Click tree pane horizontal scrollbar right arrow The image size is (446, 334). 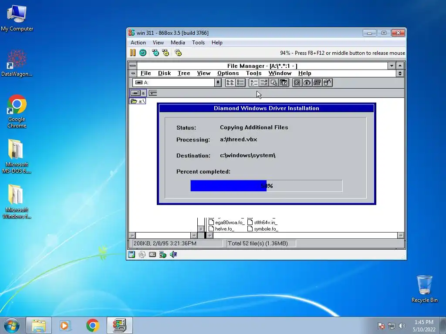click(194, 235)
